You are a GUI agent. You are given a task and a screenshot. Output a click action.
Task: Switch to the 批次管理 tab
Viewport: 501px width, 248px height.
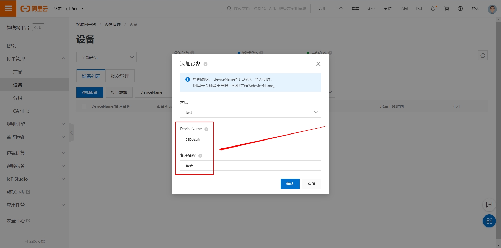tap(120, 76)
